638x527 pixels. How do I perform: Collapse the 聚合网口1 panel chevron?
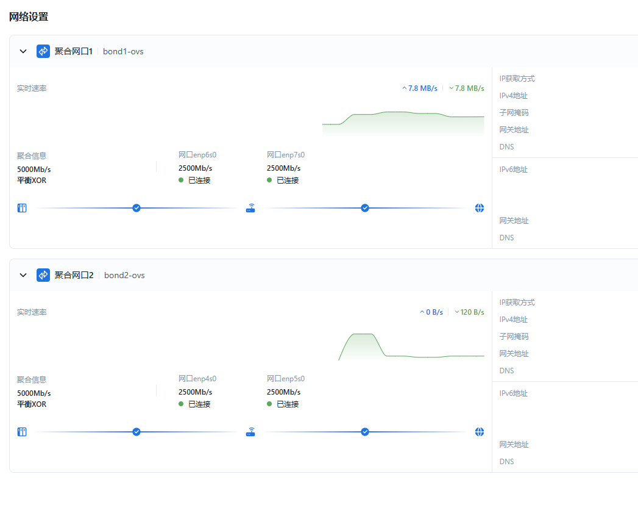(23, 51)
